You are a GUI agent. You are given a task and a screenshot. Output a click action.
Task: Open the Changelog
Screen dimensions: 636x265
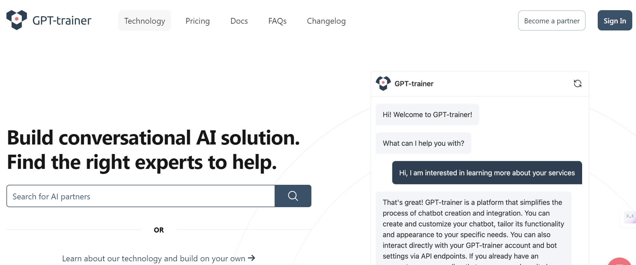click(326, 21)
